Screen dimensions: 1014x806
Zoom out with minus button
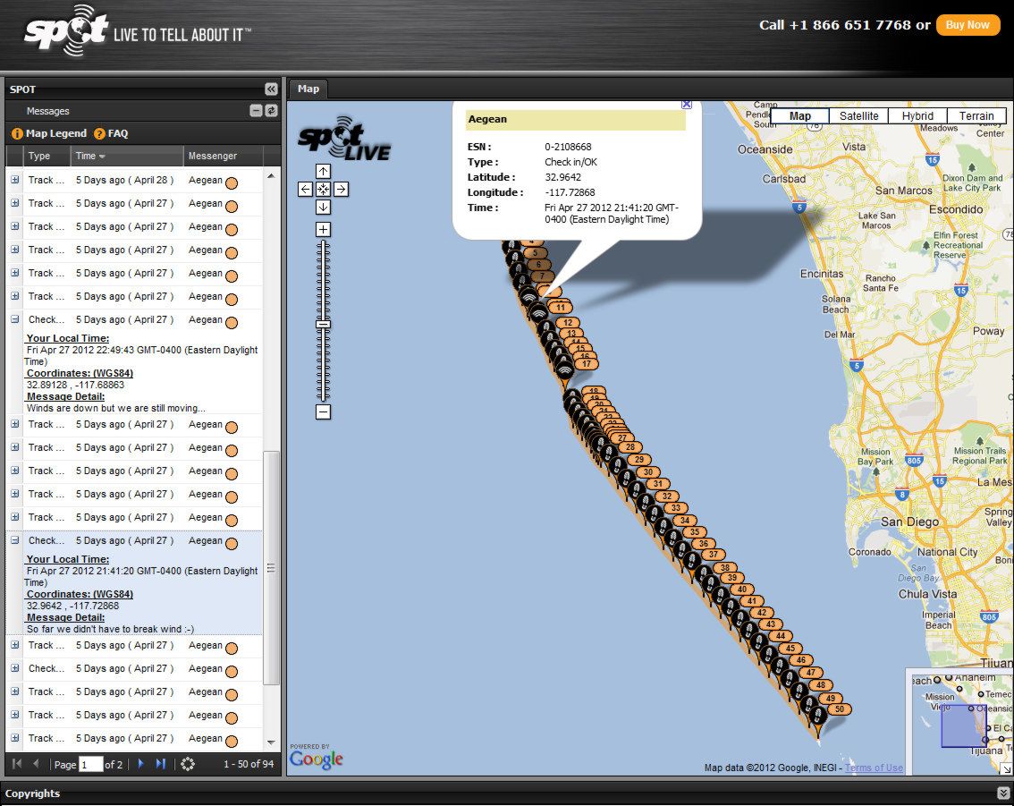pyautogui.click(x=324, y=412)
